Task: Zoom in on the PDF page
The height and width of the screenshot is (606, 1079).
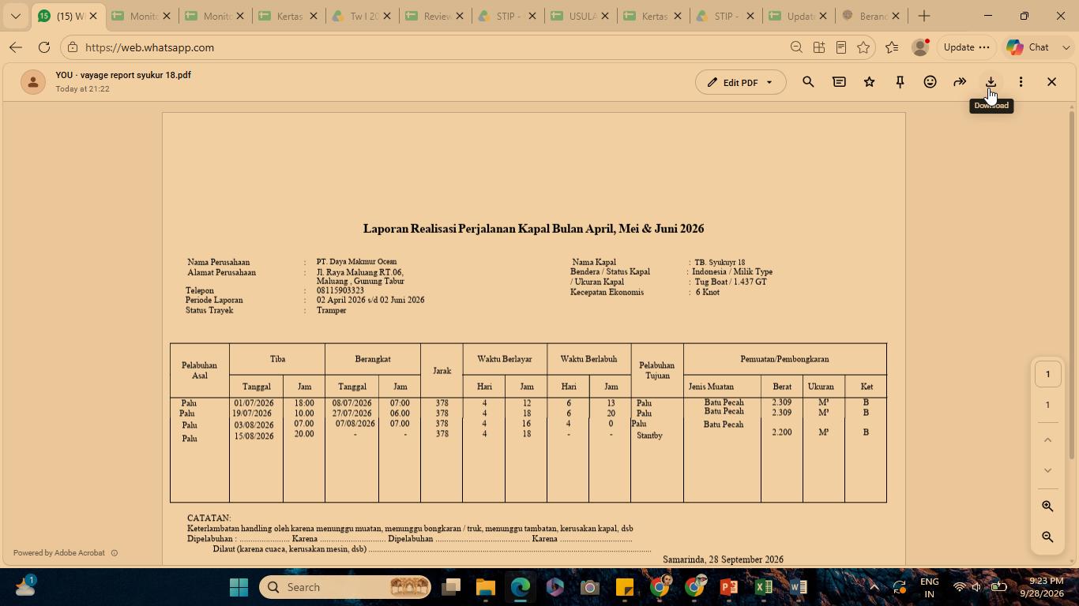Action: (x=1047, y=507)
